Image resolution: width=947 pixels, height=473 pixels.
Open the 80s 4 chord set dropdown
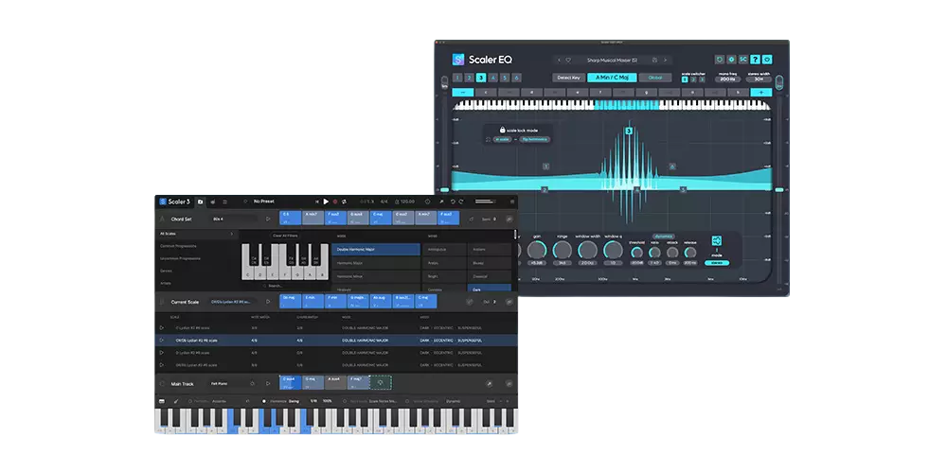[x=235, y=219]
